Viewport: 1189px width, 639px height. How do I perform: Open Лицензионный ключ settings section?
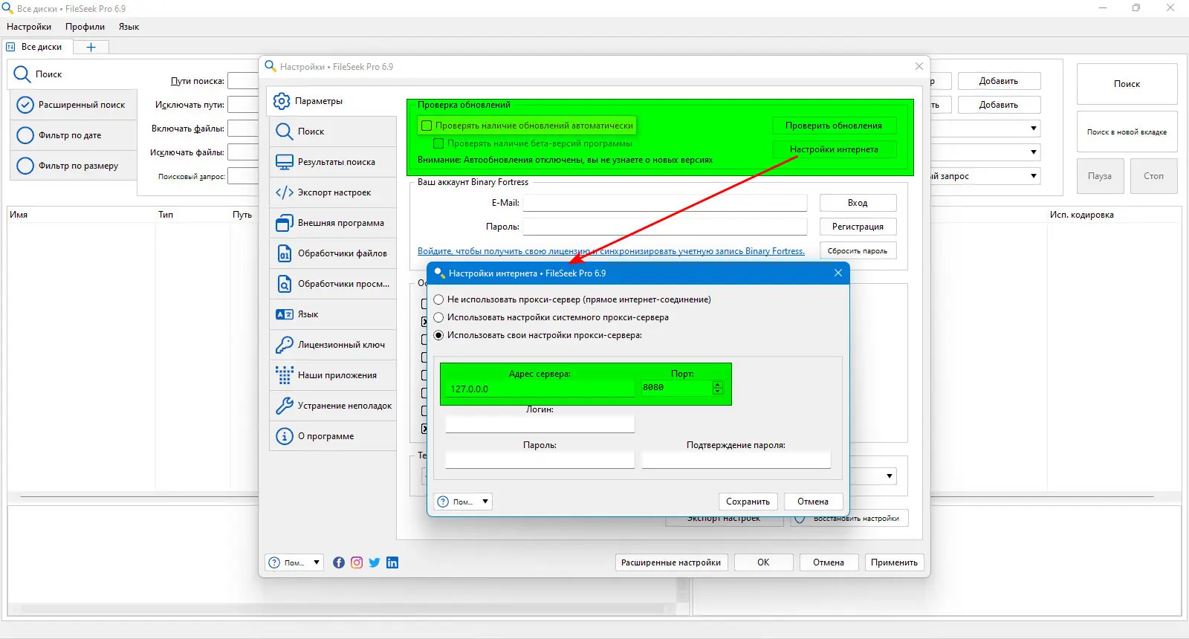(333, 345)
